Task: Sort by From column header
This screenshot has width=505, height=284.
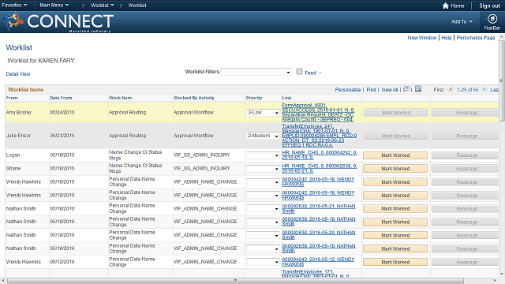Action: [12, 98]
